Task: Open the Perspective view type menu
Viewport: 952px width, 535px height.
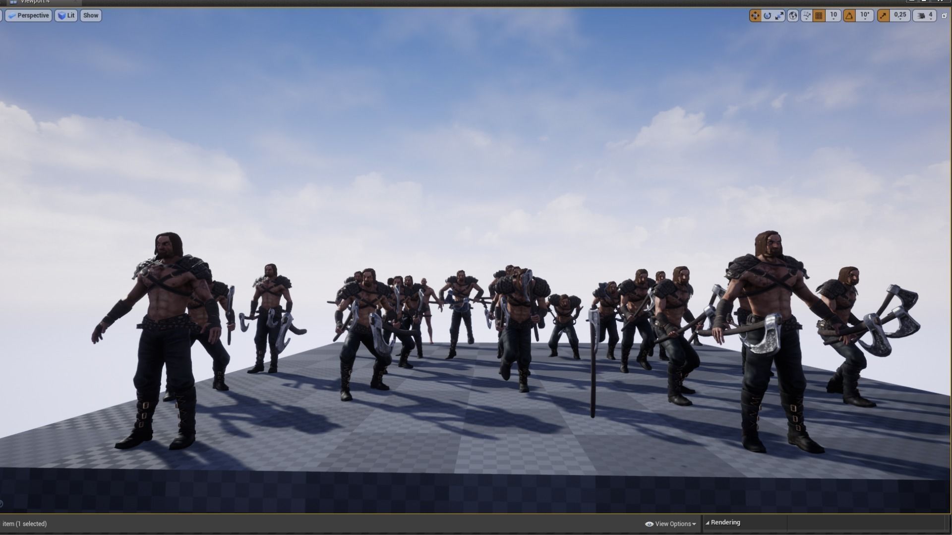Action: pyautogui.click(x=28, y=15)
